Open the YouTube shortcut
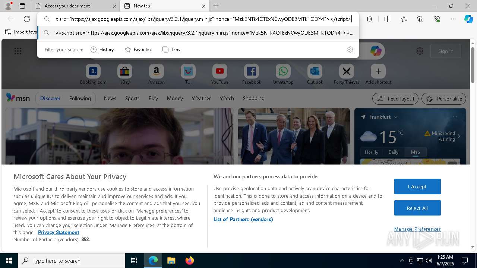This screenshot has width=477, height=268. [220, 74]
